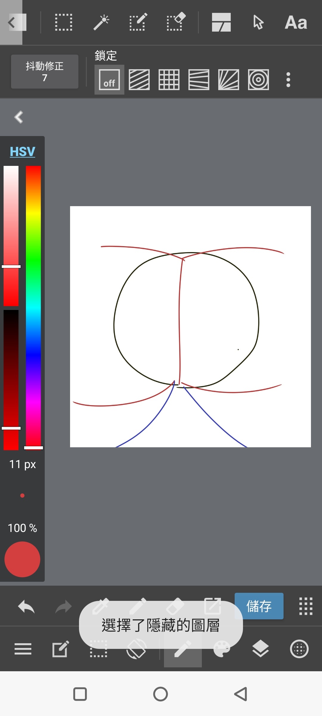322x716 pixels.
Task: Open the 抖動修正 7 stabilizer setting
Action: point(45,72)
